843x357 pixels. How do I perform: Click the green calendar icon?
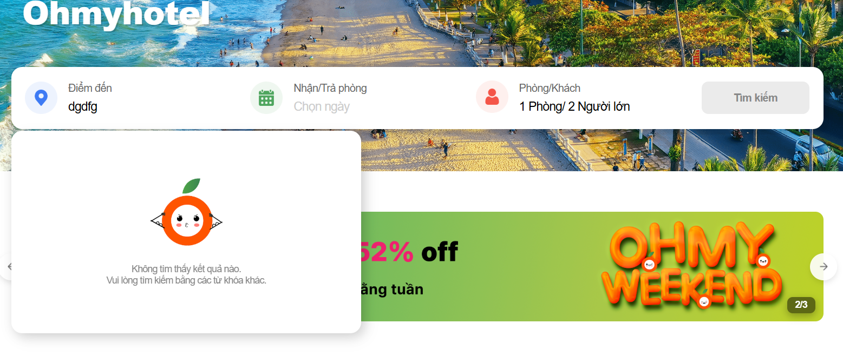click(266, 98)
